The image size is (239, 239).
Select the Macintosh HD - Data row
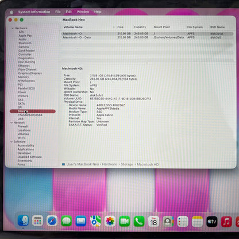click(147, 37)
